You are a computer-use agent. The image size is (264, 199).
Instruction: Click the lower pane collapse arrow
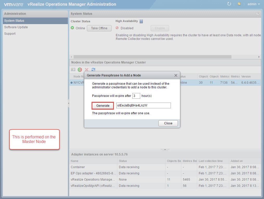[165, 150]
